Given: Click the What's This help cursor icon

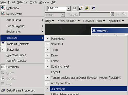Looking at the screenshot, I should (93, 8).
